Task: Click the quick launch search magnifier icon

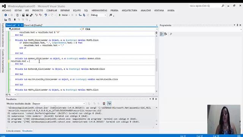Action: [x=223, y=6]
